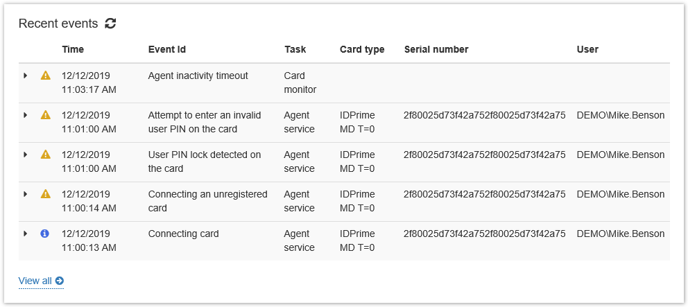
Task: Expand the Connecting card event row
Action: tap(26, 234)
